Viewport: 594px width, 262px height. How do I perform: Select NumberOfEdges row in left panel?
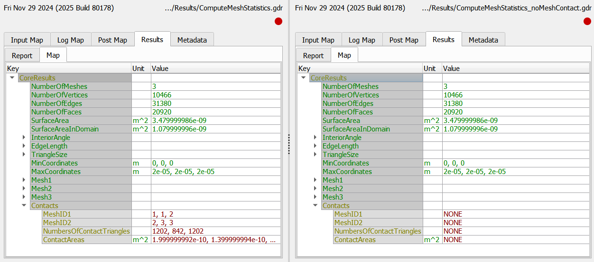pyautogui.click(x=143, y=104)
